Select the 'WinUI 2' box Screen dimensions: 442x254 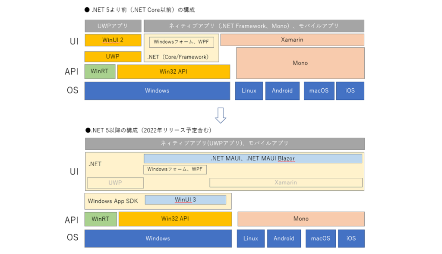[113, 40]
